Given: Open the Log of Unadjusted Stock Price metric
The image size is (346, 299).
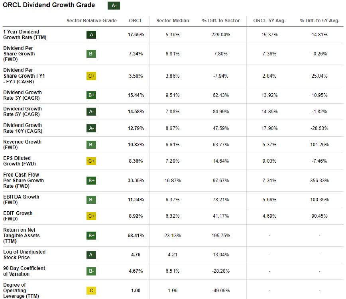Looking at the screenshot, I should point(24,254).
